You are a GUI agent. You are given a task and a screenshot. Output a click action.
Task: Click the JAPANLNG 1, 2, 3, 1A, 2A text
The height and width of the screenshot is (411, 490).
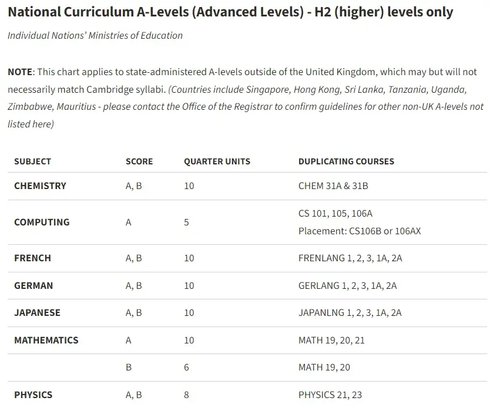pyautogui.click(x=350, y=312)
